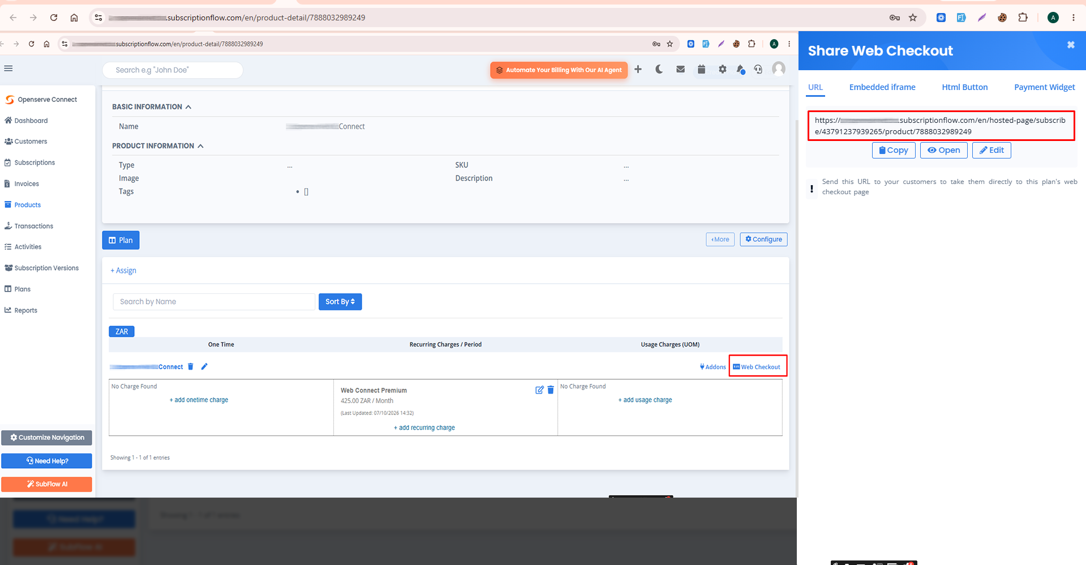
Task: Click Automate Your Billing AI Agent banner
Action: [x=559, y=70]
